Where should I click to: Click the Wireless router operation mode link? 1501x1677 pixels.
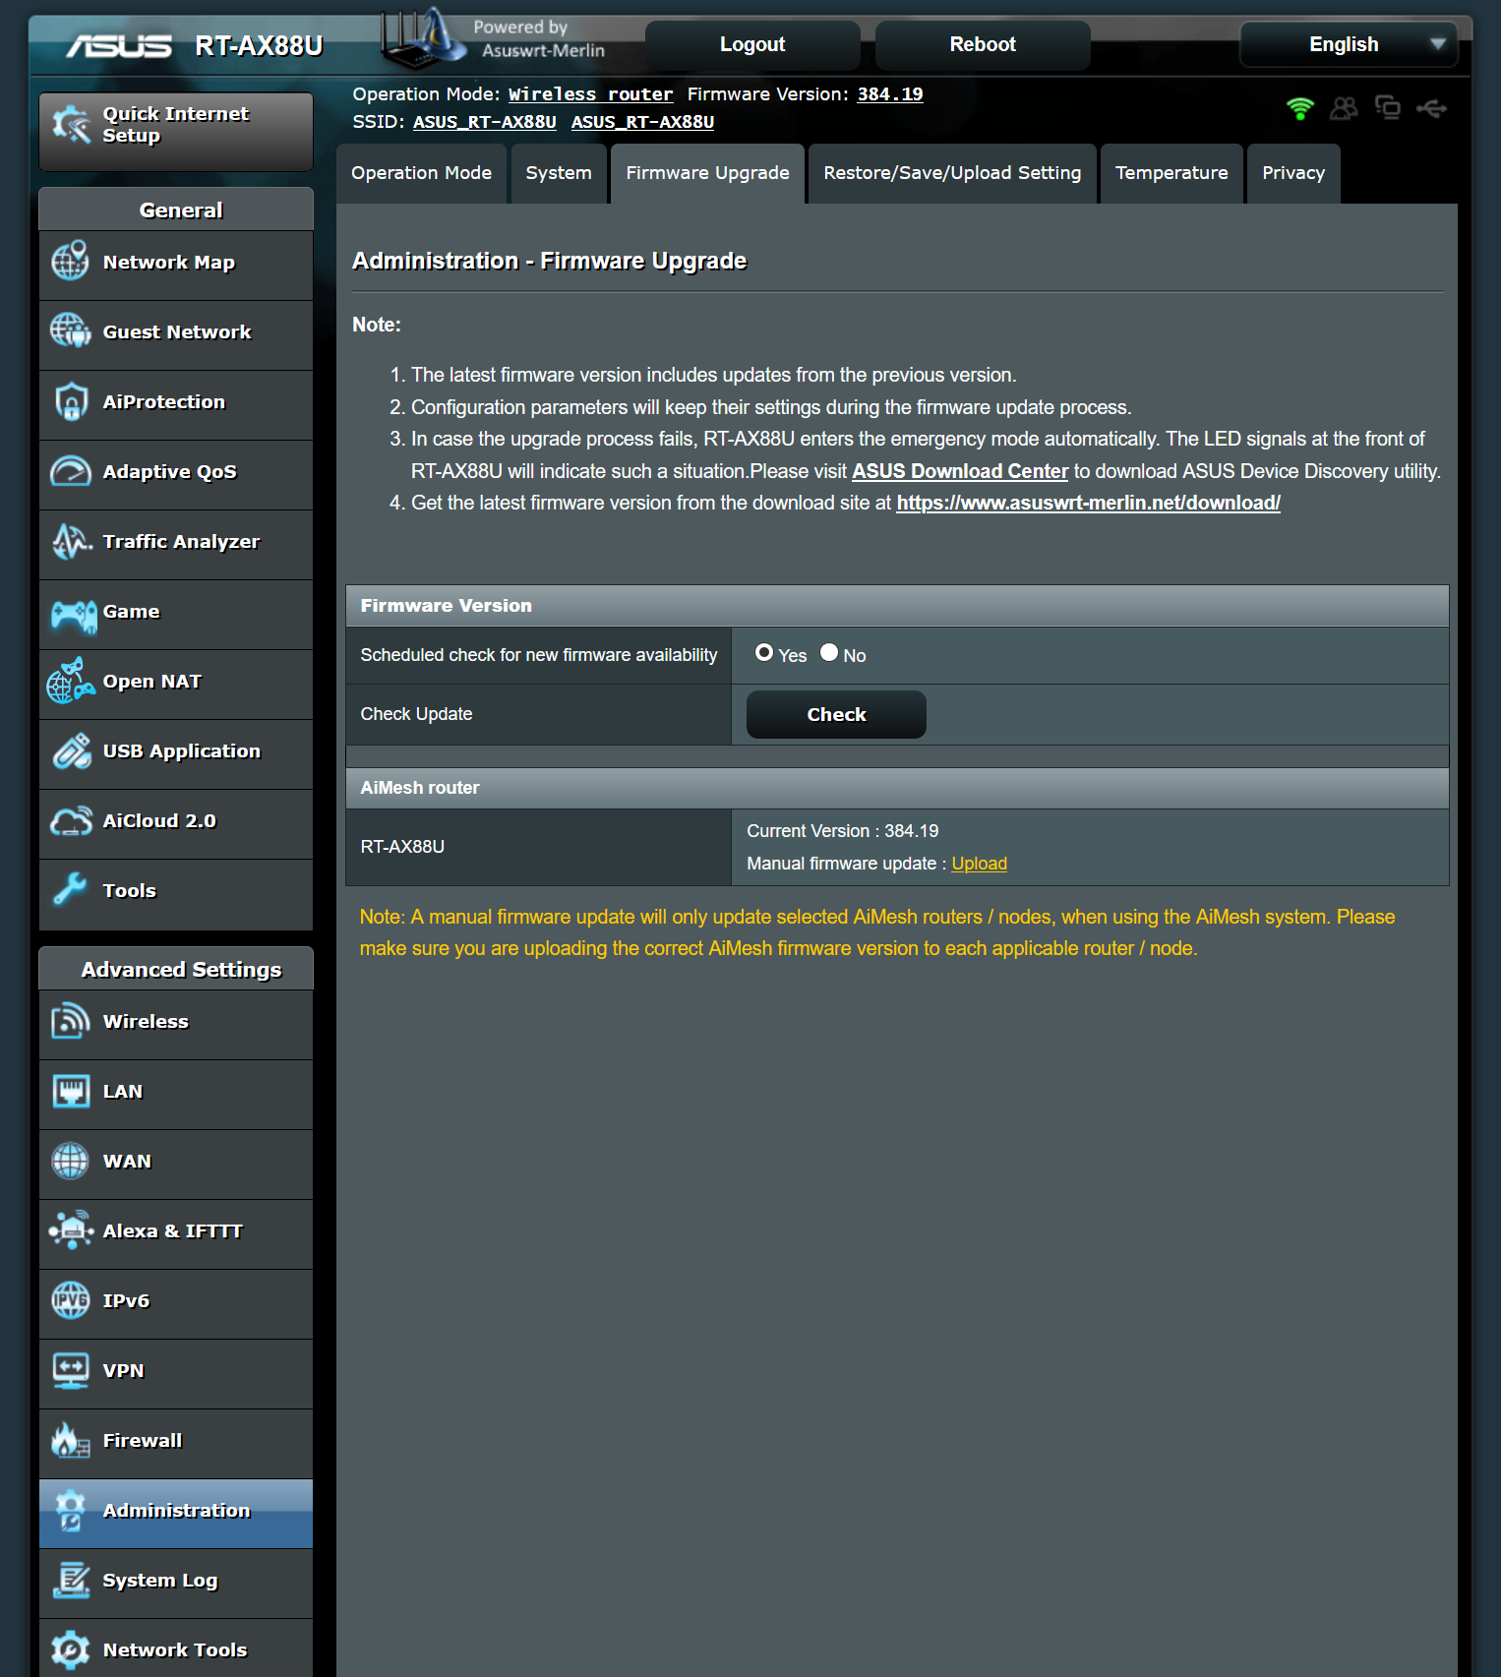click(590, 94)
